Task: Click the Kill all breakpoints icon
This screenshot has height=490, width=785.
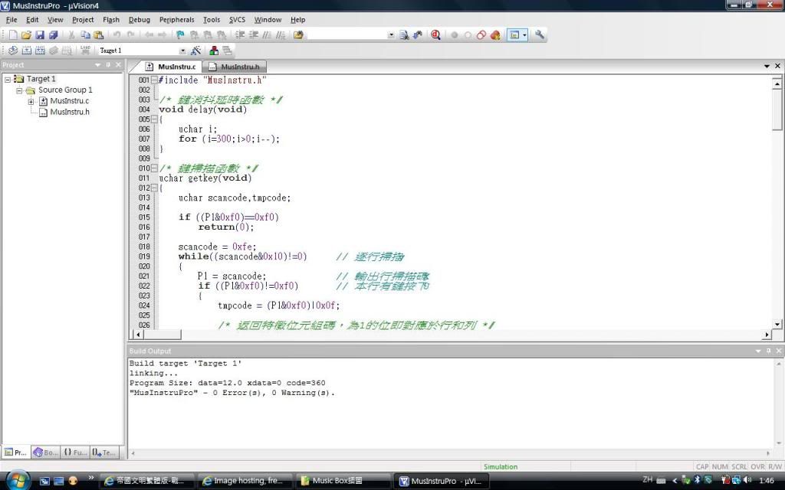Action: point(494,35)
